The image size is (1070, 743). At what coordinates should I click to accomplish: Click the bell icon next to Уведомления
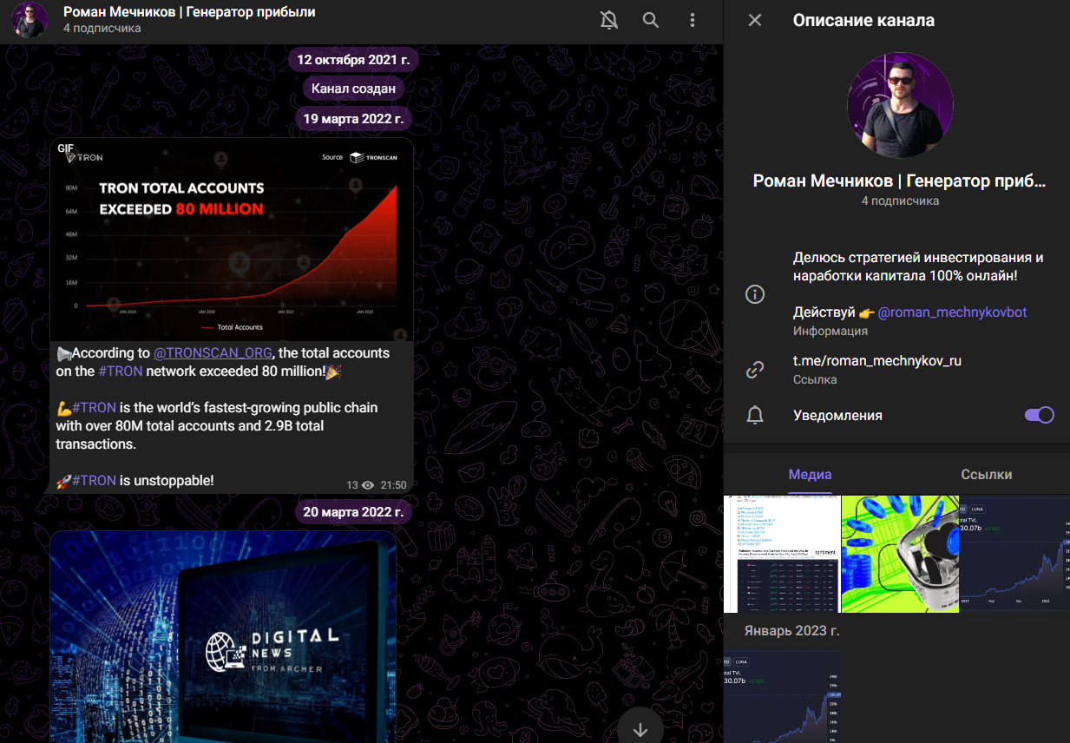click(x=755, y=416)
